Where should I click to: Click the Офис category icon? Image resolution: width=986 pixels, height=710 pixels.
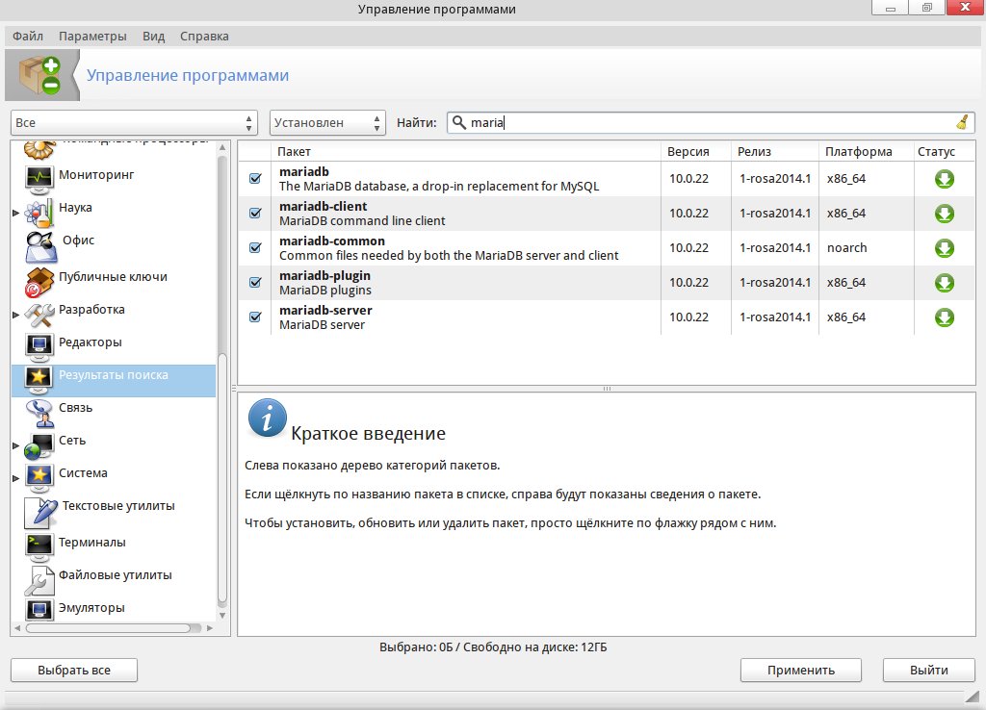(39, 244)
